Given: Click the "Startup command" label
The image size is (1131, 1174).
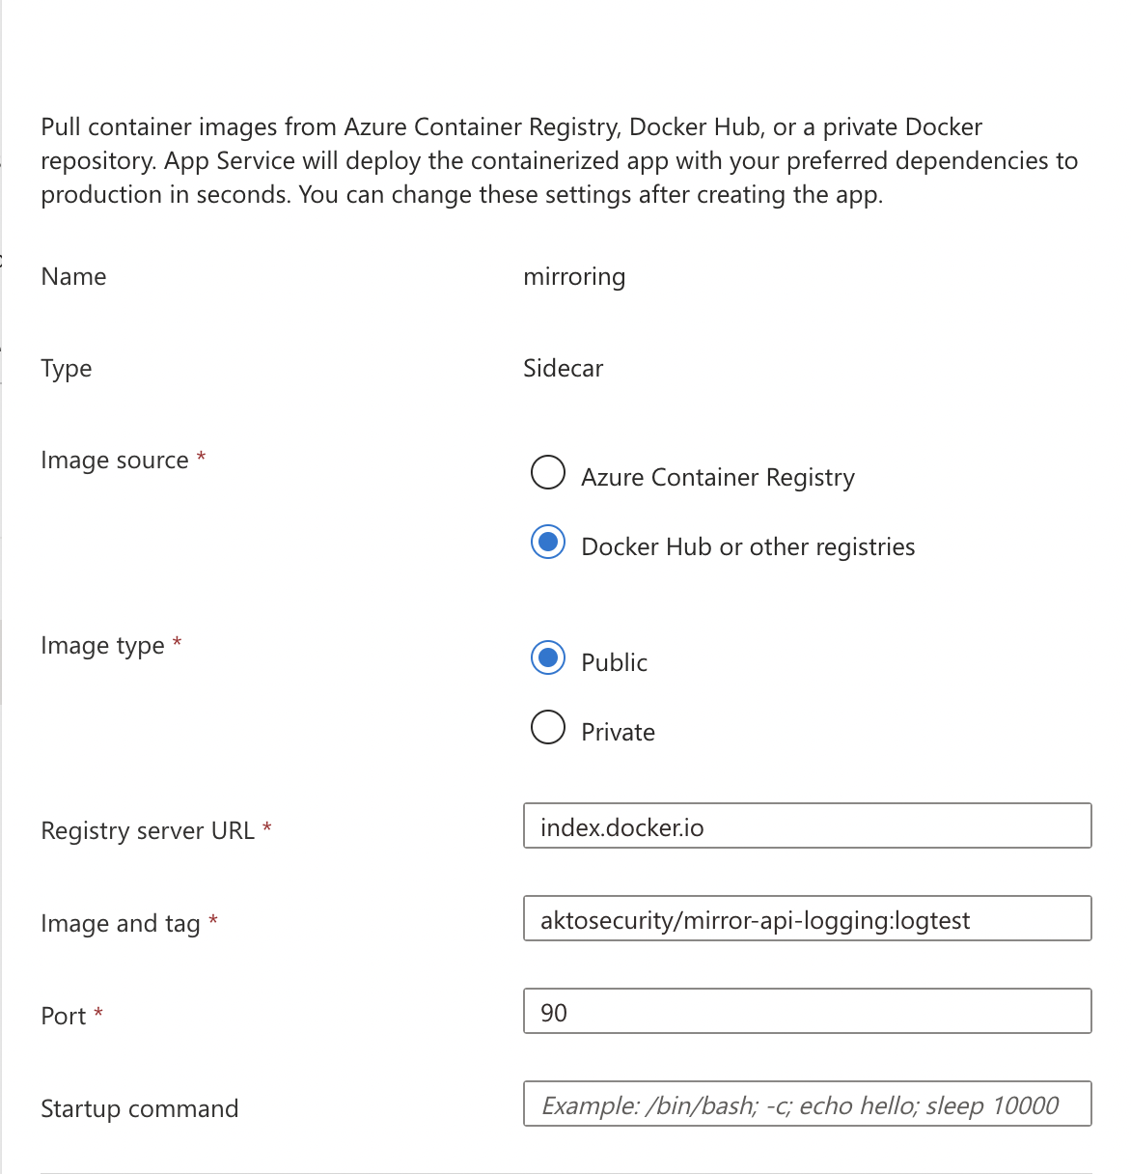Looking at the screenshot, I should [x=139, y=1109].
